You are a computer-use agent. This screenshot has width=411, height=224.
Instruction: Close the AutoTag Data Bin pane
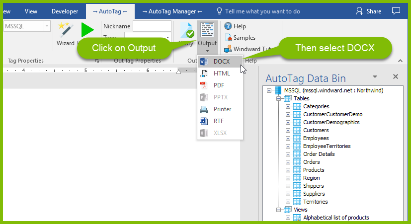(396, 76)
